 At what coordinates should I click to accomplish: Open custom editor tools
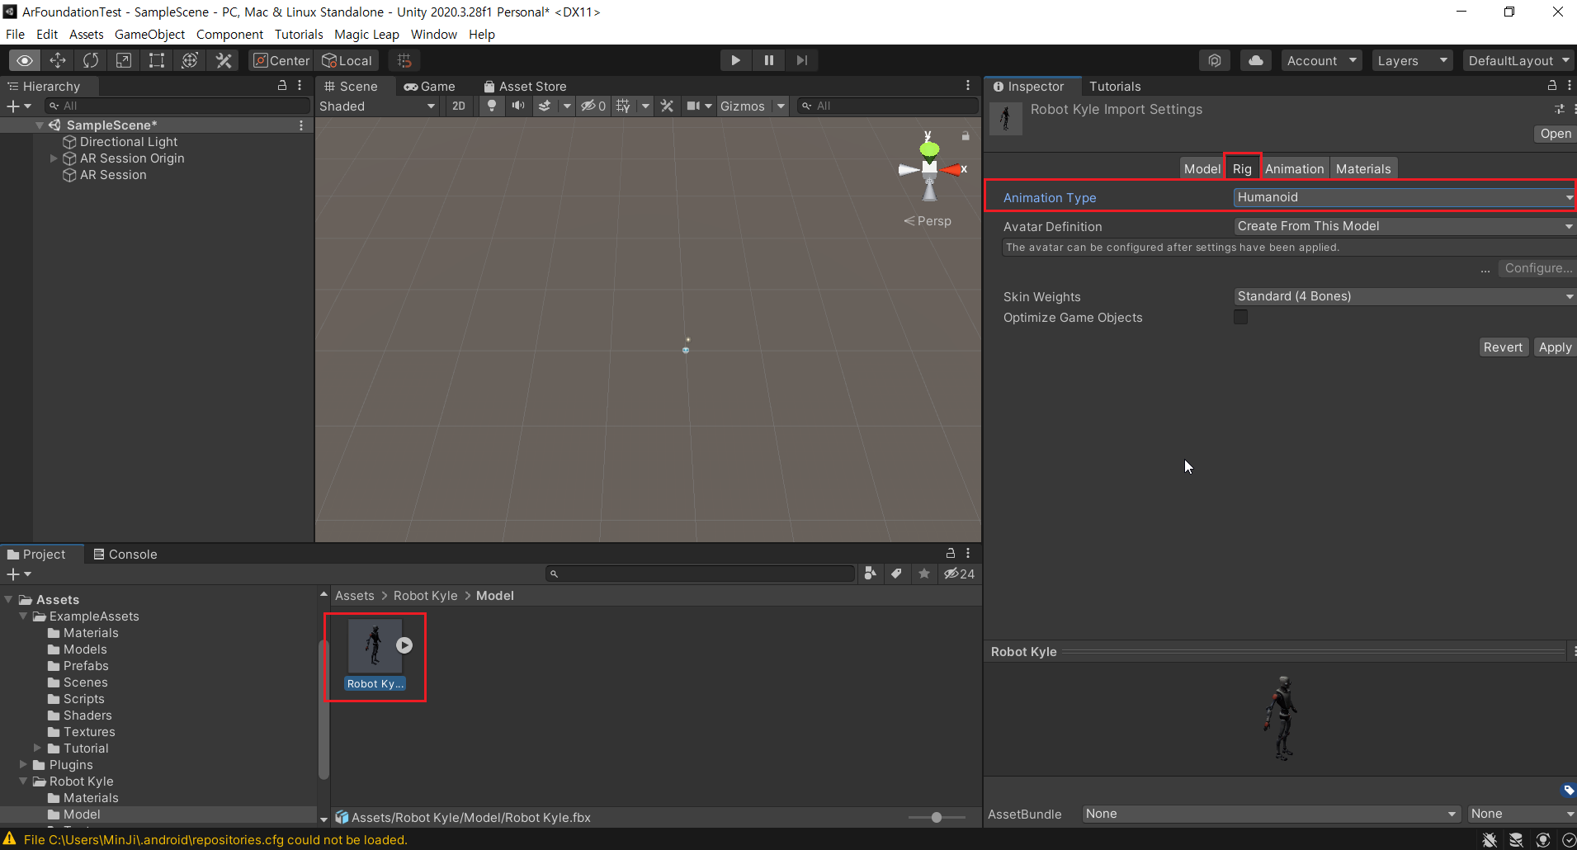point(223,60)
